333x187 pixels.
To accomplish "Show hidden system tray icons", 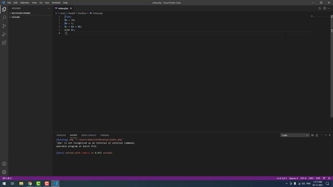I will pyautogui.click(x=287, y=183).
